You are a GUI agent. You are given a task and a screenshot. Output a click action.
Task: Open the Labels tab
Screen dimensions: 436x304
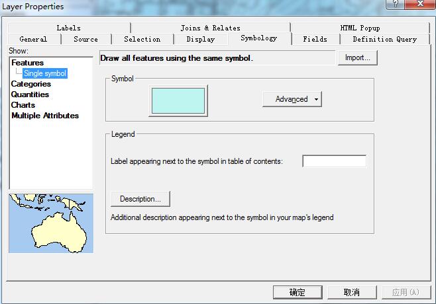pyautogui.click(x=69, y=28)
